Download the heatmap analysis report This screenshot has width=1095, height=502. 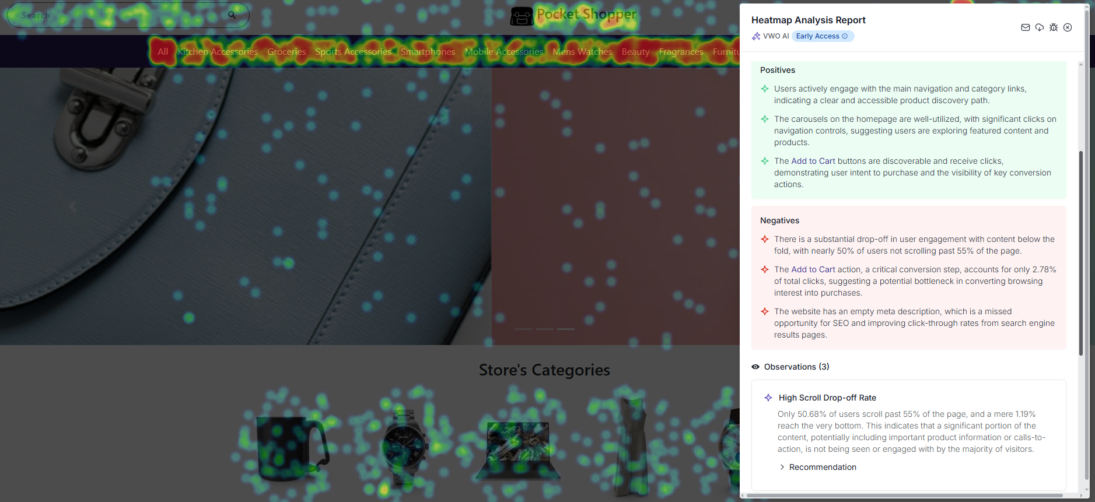point(1040,27)
